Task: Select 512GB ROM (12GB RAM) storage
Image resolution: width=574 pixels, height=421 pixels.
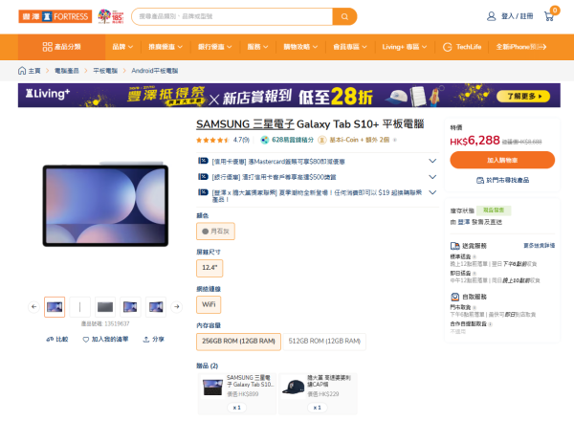Action: click(324, 342)
